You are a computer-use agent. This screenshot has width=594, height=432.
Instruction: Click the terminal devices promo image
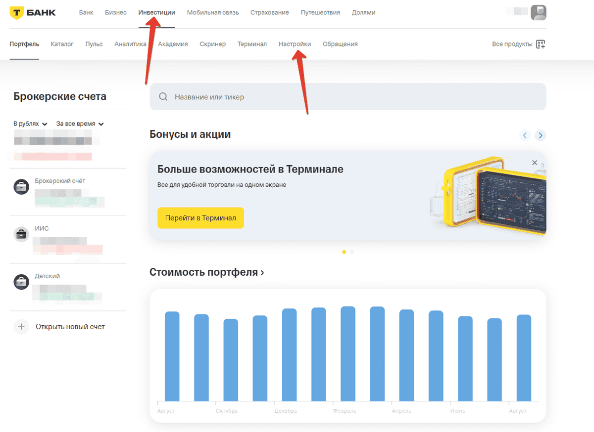[488, 197]
